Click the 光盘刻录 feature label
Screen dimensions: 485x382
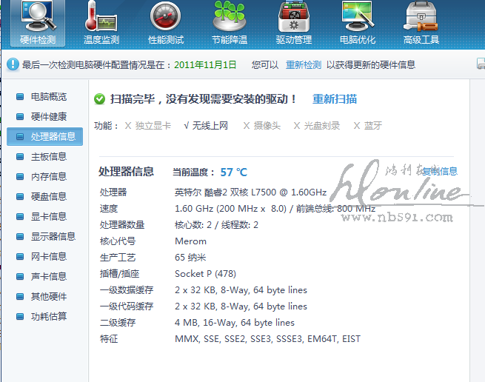coord(321,126)
